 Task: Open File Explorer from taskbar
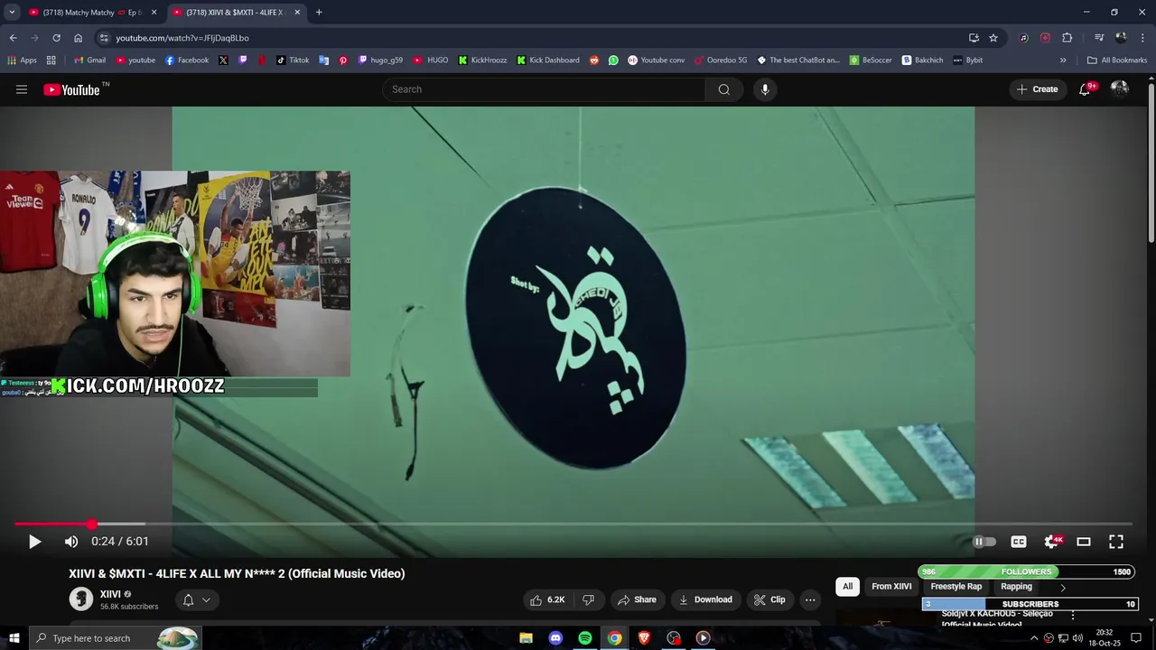click(527, 638)
